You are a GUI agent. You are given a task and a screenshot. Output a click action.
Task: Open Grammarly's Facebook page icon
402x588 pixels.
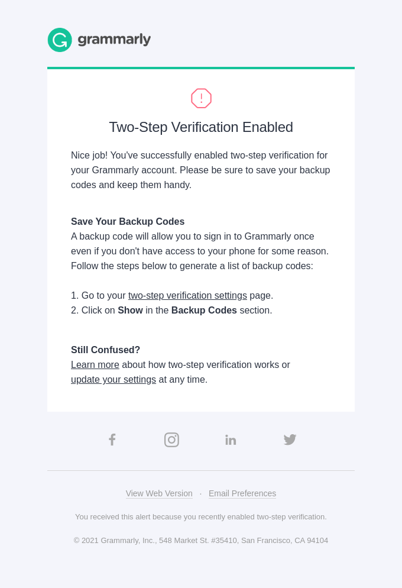[112, 440]
